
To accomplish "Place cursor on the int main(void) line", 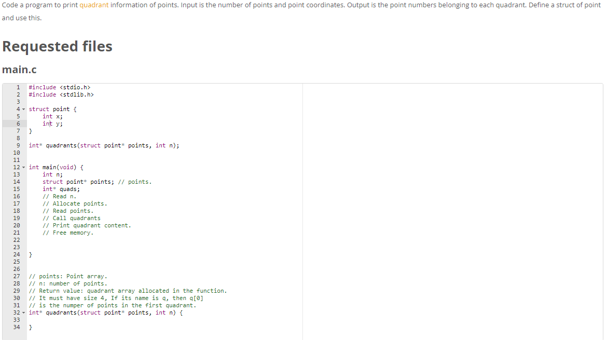I will coord(57,167).
